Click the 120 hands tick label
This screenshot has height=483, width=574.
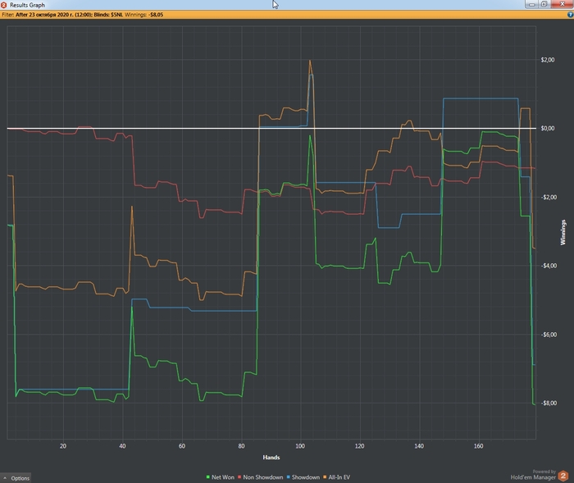359,446
